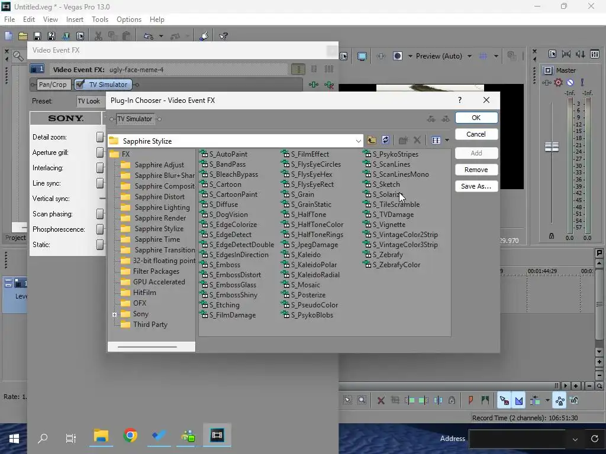Select the TV Simulator node in chooser chain

(x=135, y=119)
